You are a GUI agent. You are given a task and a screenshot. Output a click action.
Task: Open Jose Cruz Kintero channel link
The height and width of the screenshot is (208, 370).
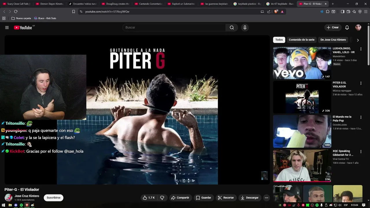27,196
